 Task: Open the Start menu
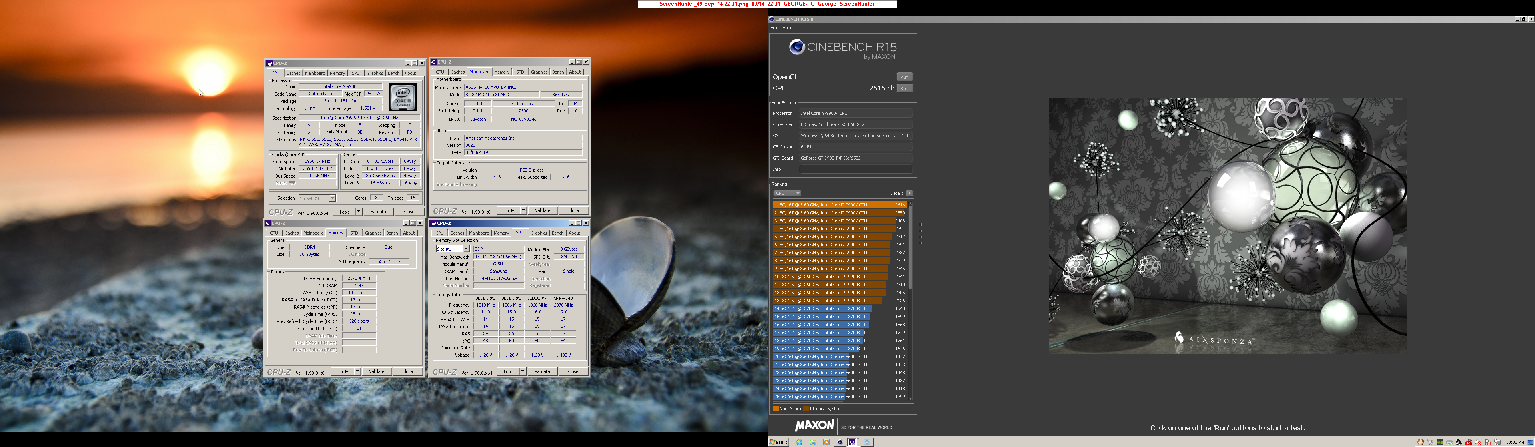pos(779,442)
